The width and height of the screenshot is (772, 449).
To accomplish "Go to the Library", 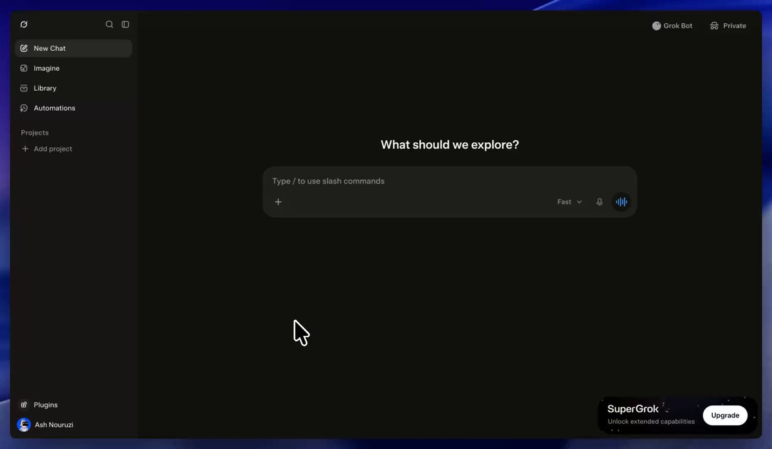I will [73, 88].
